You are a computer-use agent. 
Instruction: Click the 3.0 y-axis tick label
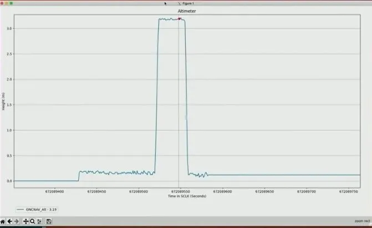click(x=9, y=28)
